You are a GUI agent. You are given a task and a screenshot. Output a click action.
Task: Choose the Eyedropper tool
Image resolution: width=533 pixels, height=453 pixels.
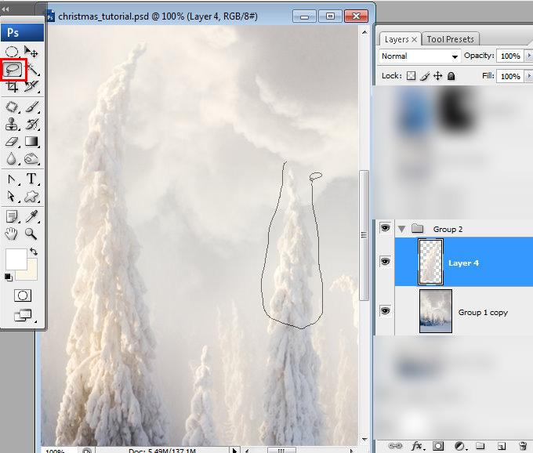31,216
